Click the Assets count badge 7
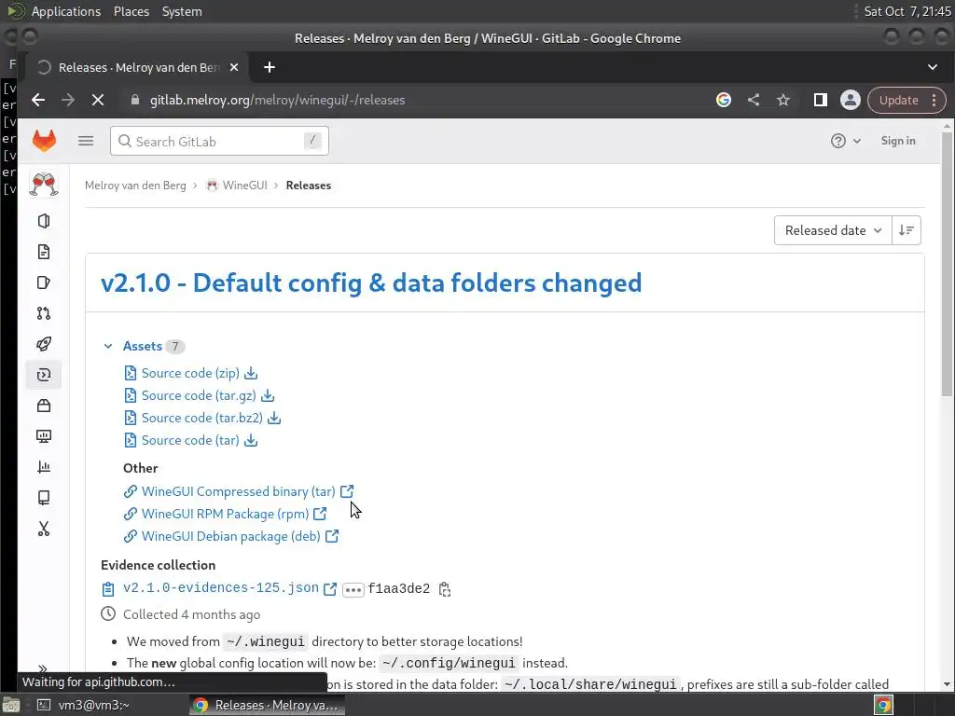The height and width of the screenshot is (716, 955). [175, 346]
